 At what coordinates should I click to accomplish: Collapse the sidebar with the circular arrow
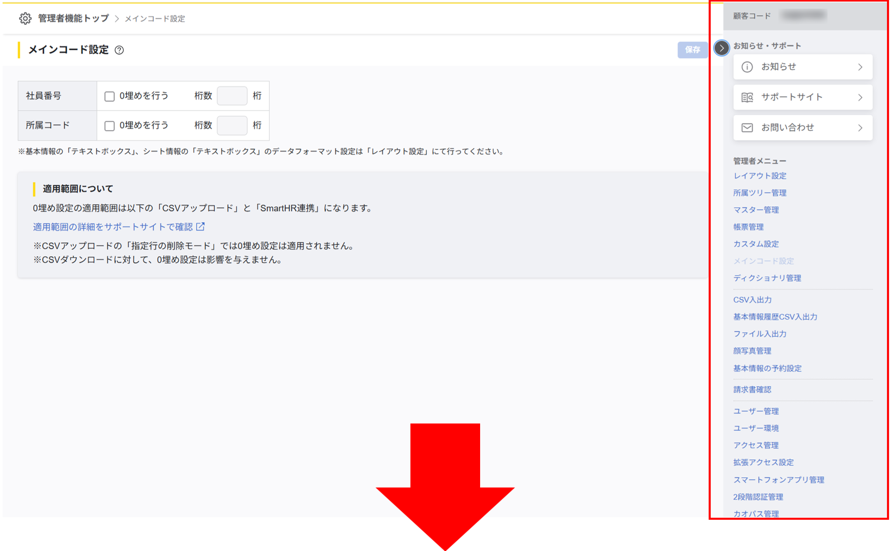coord(721,48)
